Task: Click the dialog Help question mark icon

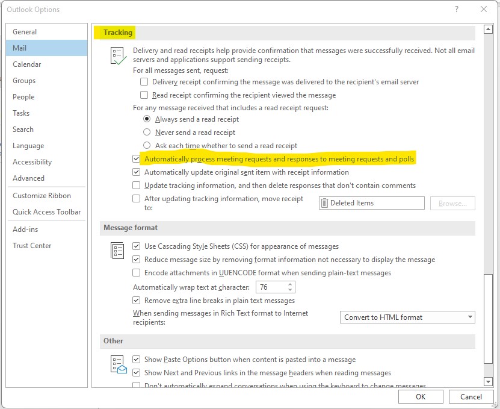Action: click(x=456, y=9)
